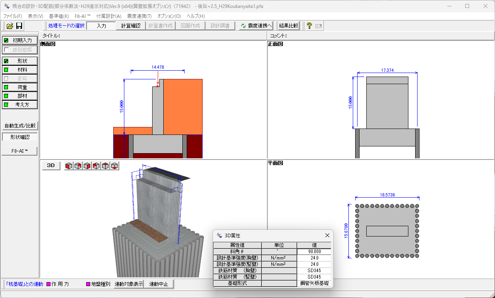Image resolution: width=495 pixels, height=298 pixels.
Task: Open the 付属設計(A) menu
Action: pyautogui.click(x=109, y=16)
